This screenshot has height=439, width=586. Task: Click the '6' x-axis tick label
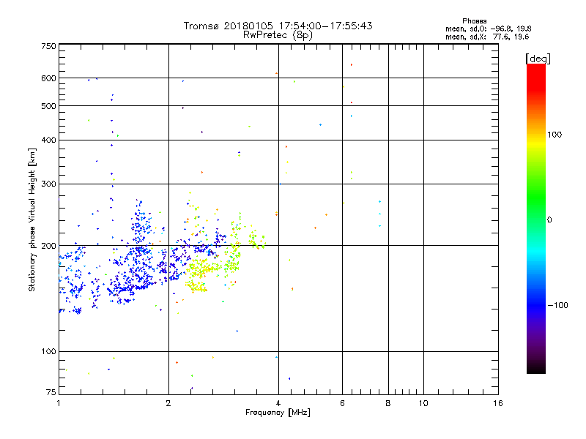(342, 403)
